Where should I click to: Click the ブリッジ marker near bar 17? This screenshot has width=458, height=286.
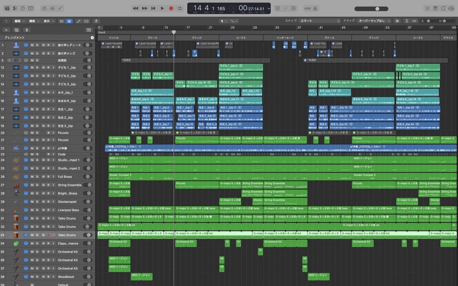click(197, 38)
